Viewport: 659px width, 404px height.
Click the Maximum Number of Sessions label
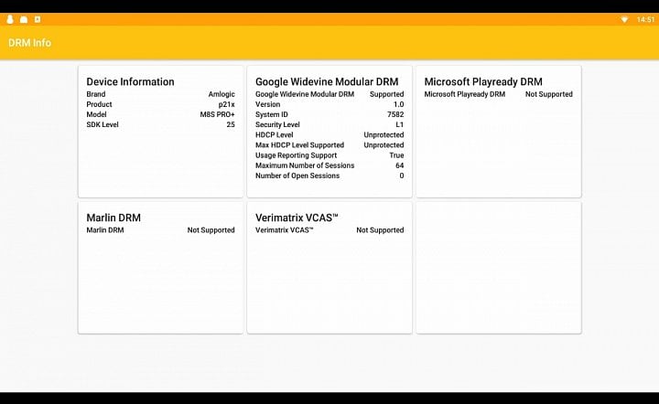pyautogui.click(x=305, y=165)
